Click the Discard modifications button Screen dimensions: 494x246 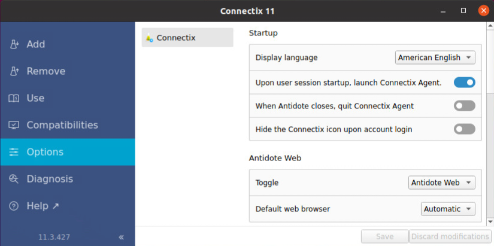point(450,236)
